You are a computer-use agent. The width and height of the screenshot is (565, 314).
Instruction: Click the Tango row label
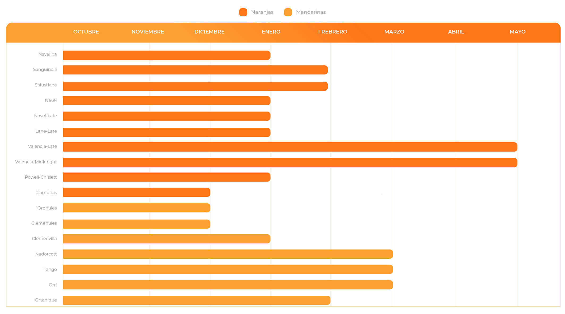click(x=50, y=269)
